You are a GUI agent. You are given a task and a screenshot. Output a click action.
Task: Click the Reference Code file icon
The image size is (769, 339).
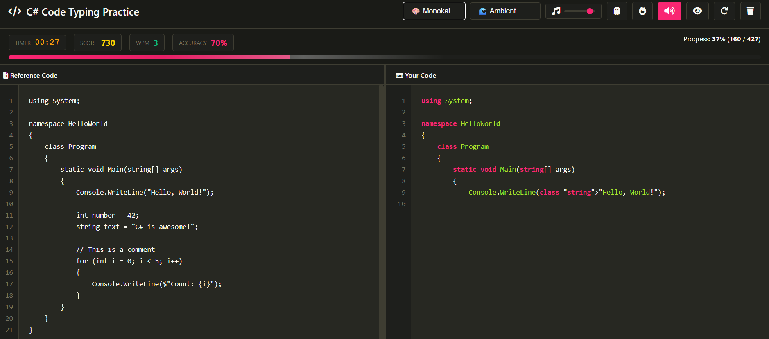(6, 76)
